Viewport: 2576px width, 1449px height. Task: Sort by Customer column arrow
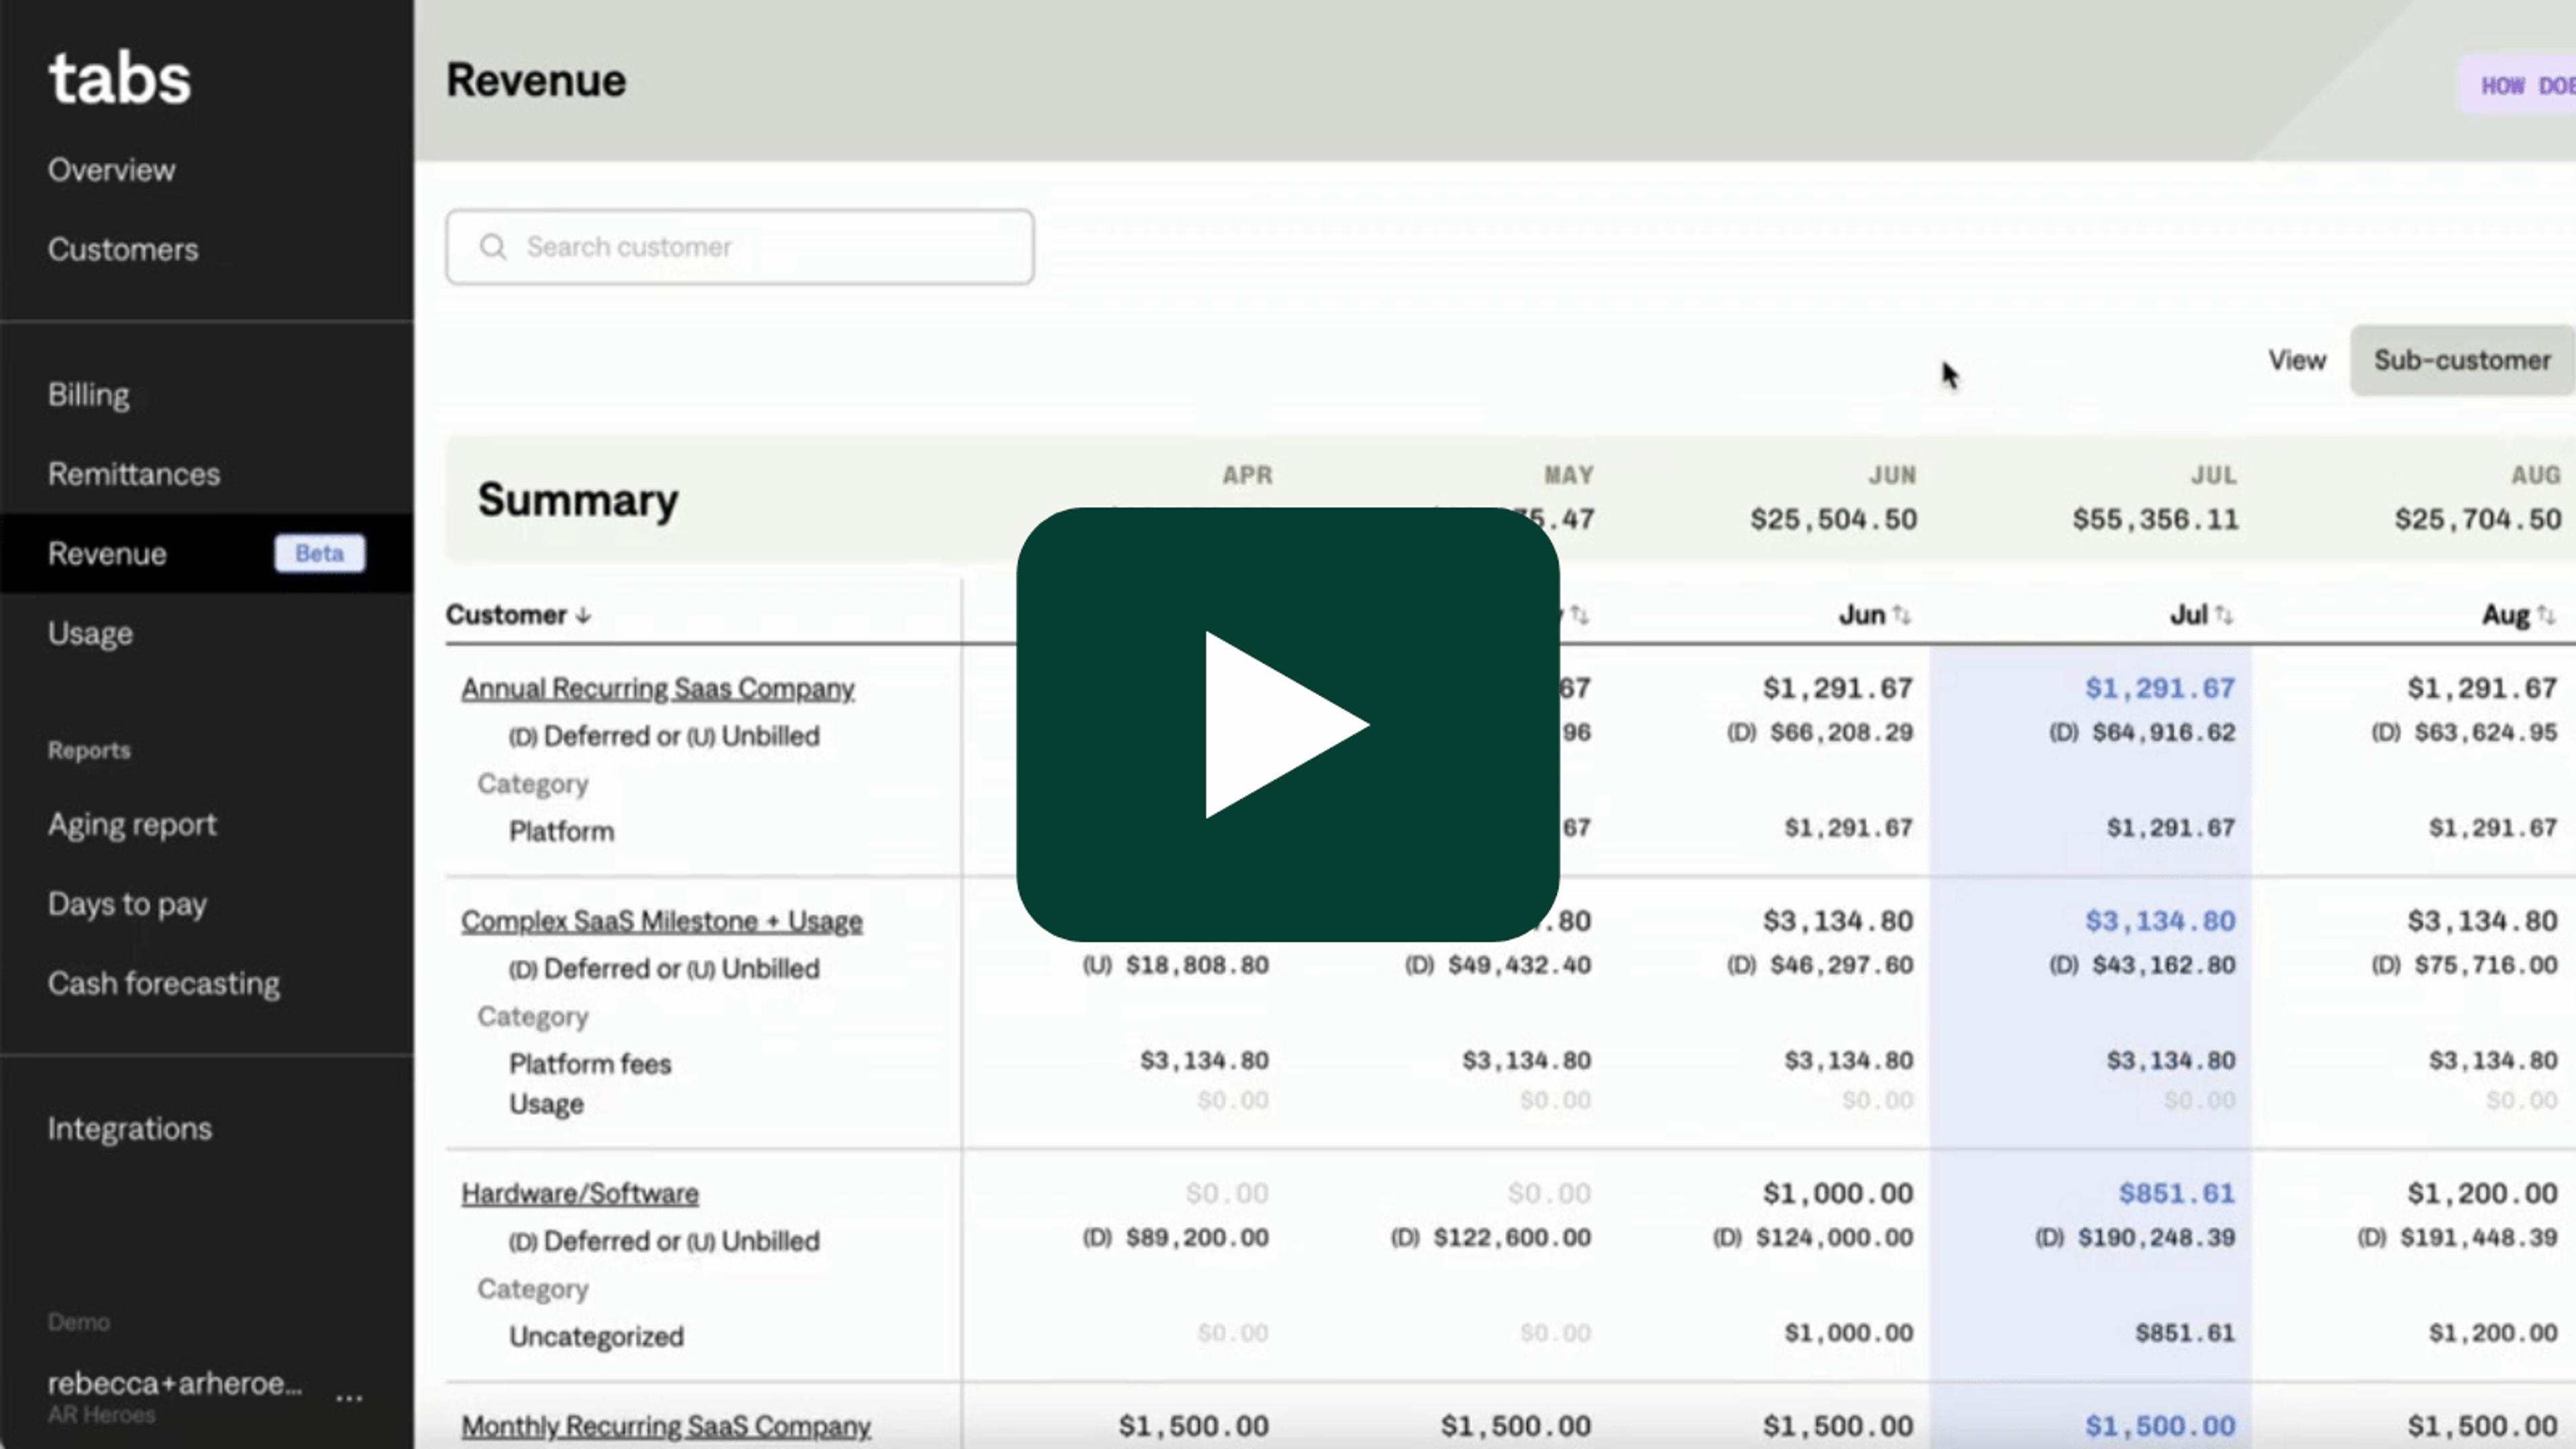click(584, 615)
